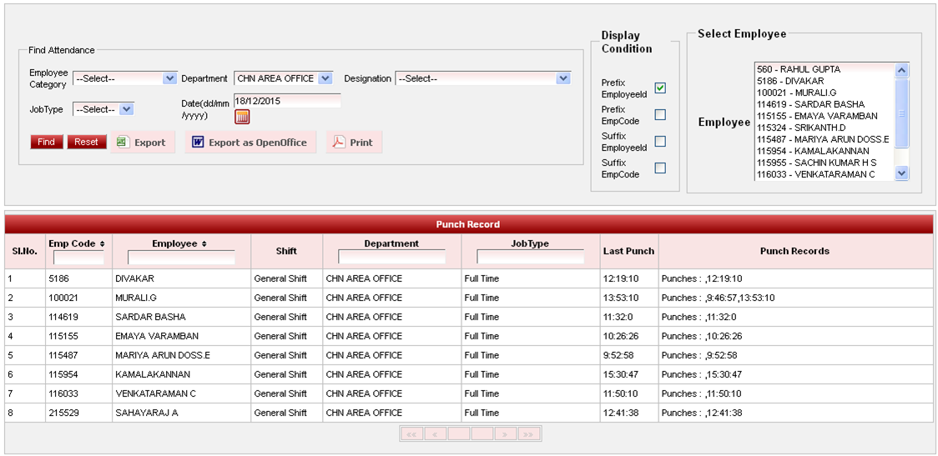The width and height of the screenshot is (938, 456).
Task: Sort table by Emp Code column
Action: tap(77, 243)
